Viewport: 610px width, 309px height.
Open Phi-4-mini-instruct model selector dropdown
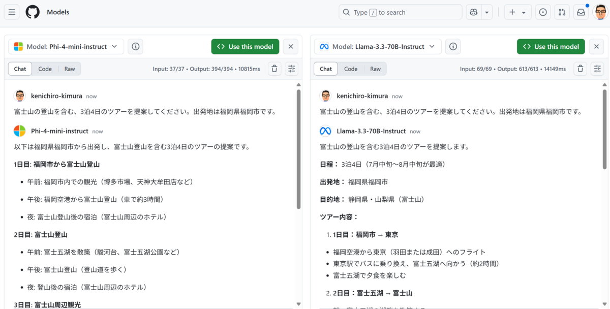(66, 47)
